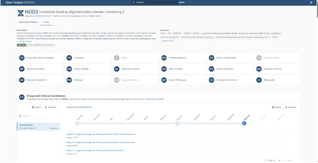This screenshot has width=318, height=163.
Task: Select the Phase III stage node
Action: [211, 123]
